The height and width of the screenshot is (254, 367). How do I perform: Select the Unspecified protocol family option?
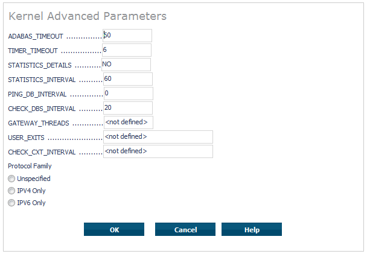(11, 179)
